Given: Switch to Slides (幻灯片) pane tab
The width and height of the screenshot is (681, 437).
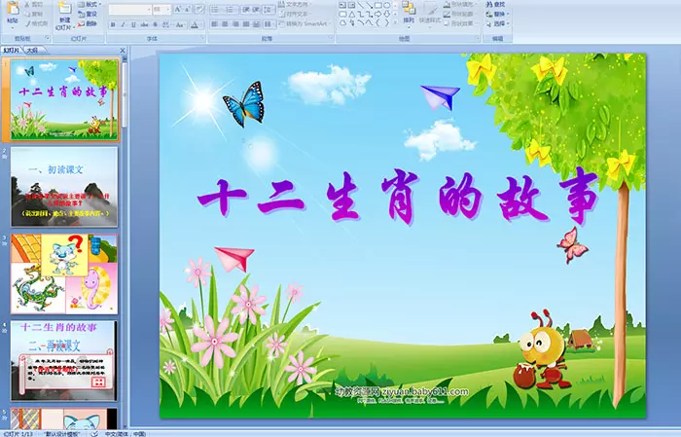Looking at the screenshot, I should coord(11,51).
